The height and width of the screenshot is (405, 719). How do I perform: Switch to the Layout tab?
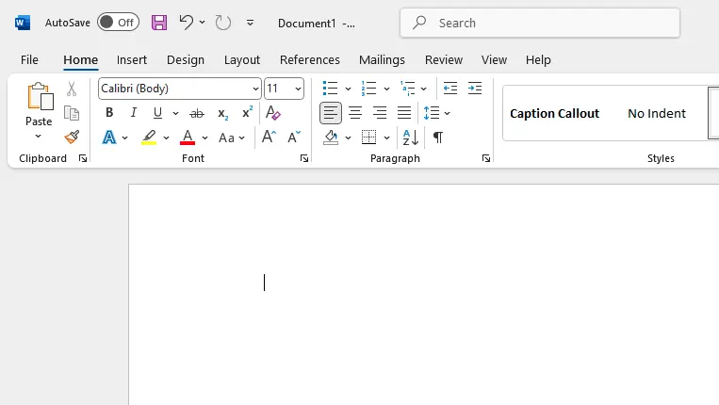point(242,59)
